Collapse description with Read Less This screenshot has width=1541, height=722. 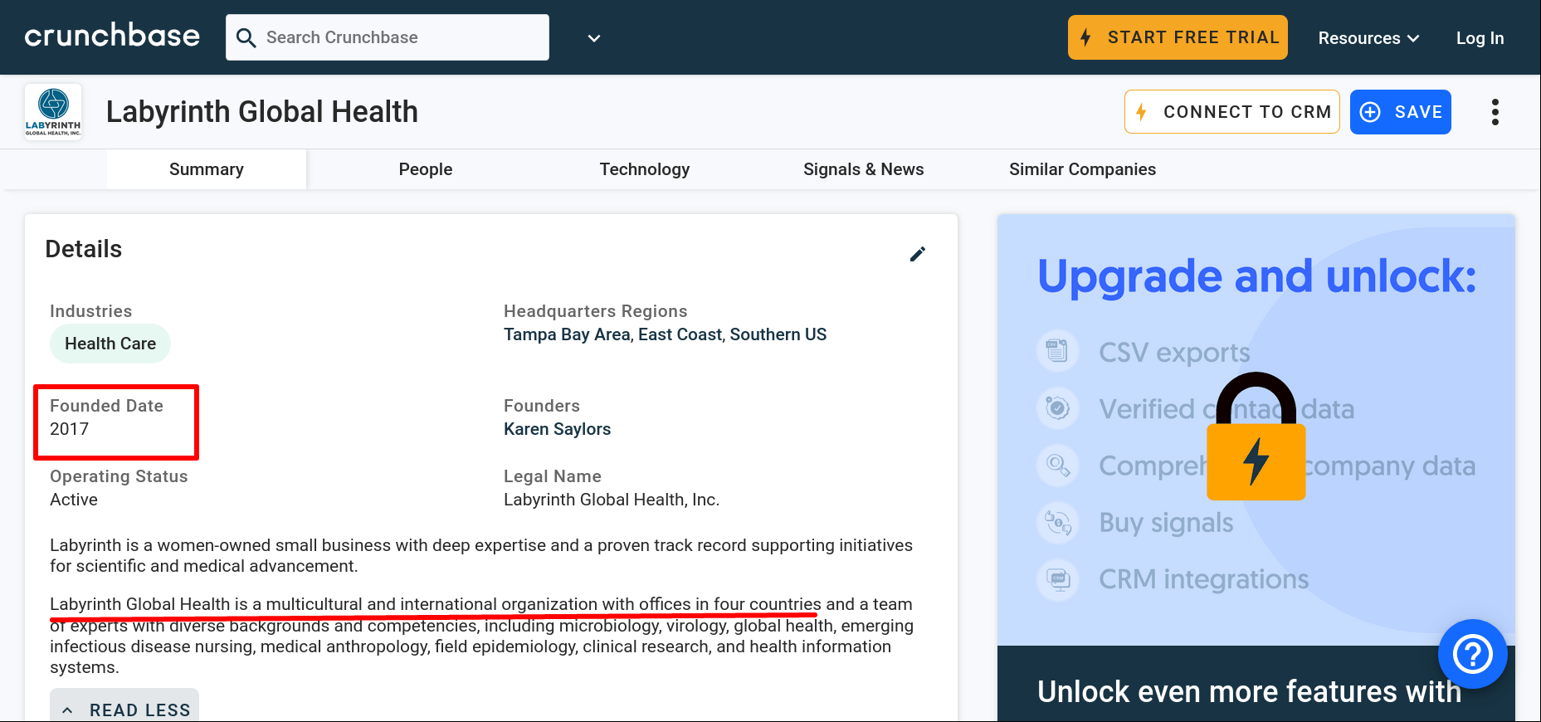click(124, 710)
